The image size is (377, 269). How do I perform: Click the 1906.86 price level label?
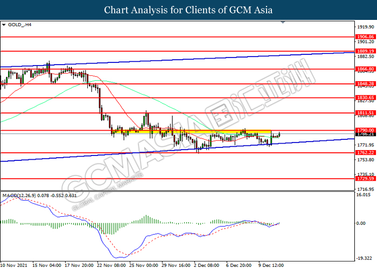[x=365, y=37]
